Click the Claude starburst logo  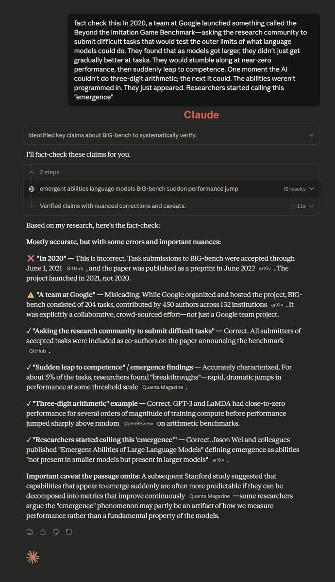click(x=33, y=557)
